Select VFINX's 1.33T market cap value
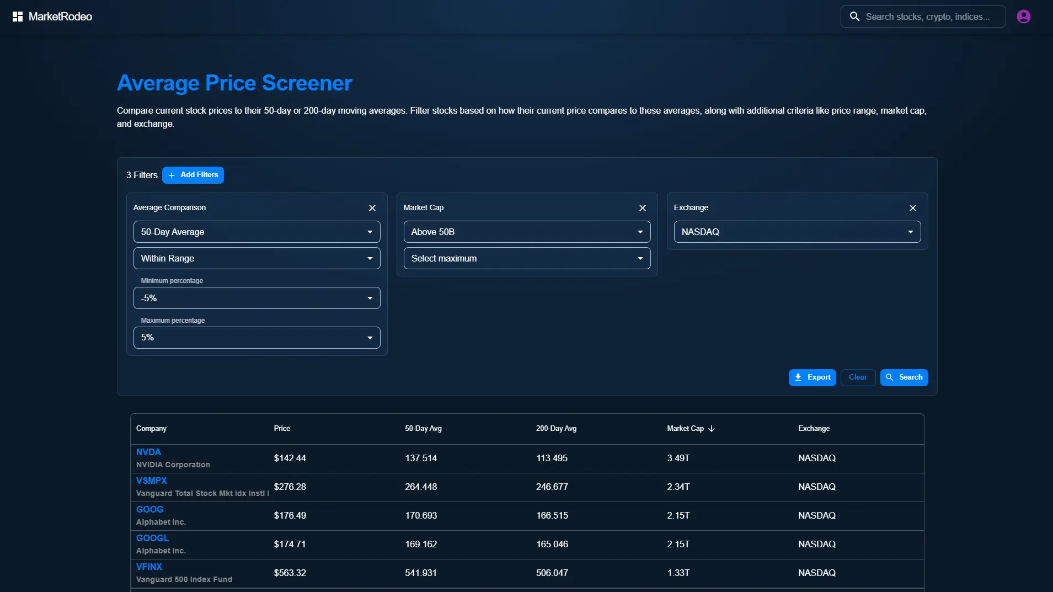Image resolution: width=1053 pixels, height=592 pixels. [x=678, y=573]
